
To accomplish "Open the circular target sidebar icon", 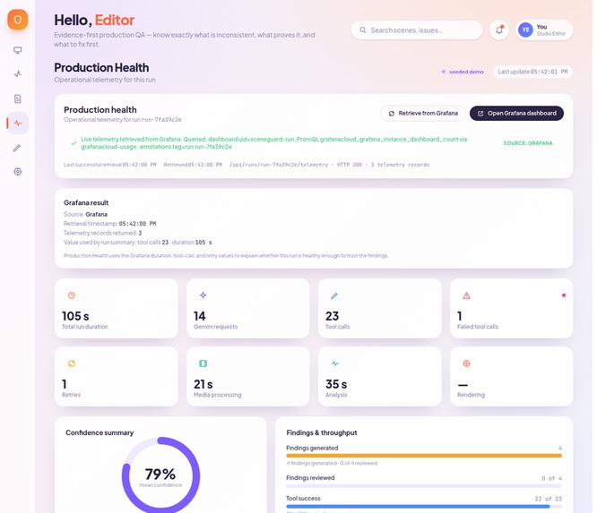I will point(18,172).
